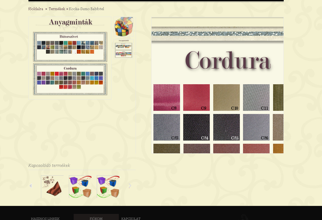Screen dimensions: 322x220
Task: Pick the red C9 Cordura swatch
Action: (x=196, y=98)
